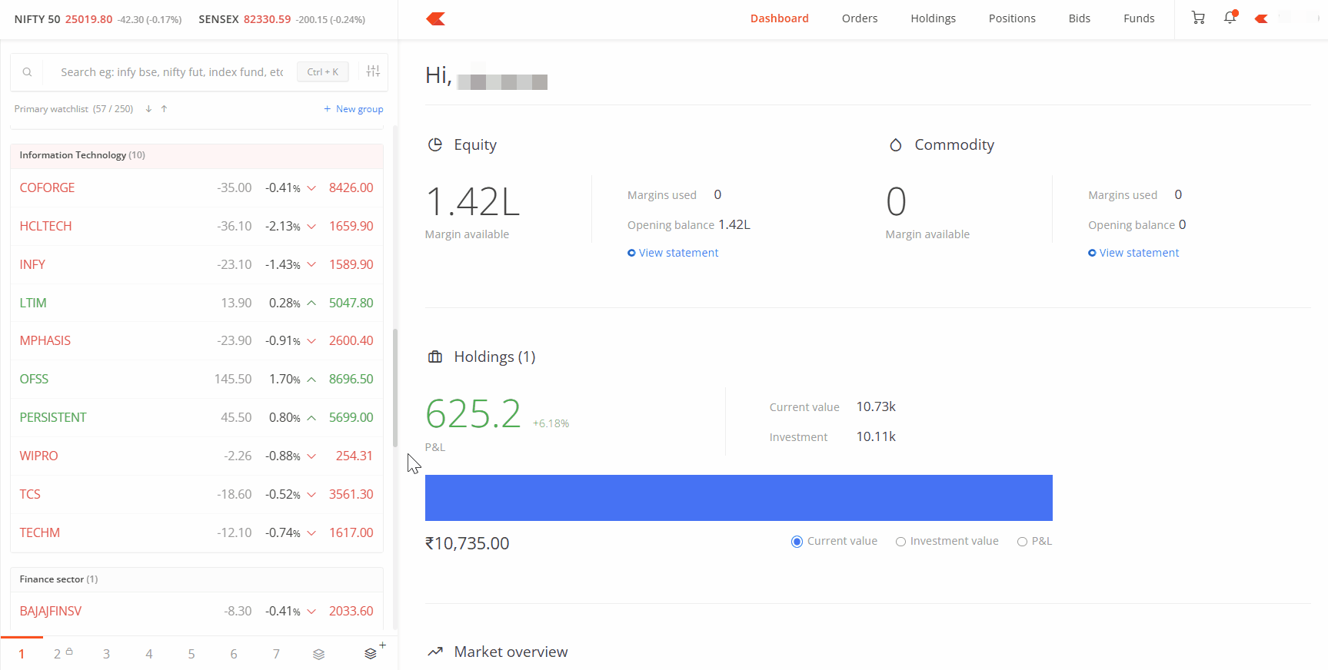Click the SENSEX index value
This screenshot has height=670, width=1328.
click(x=267, y=19)
